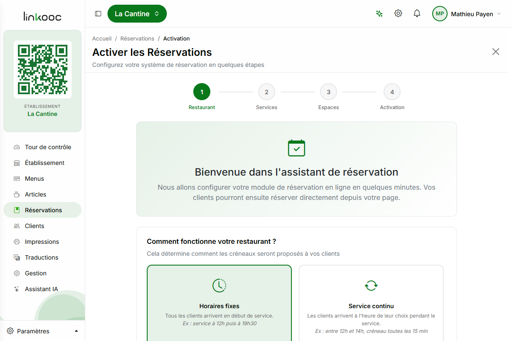Close the reservation activation wizard
512x341 pixels.
pos(496,52)
